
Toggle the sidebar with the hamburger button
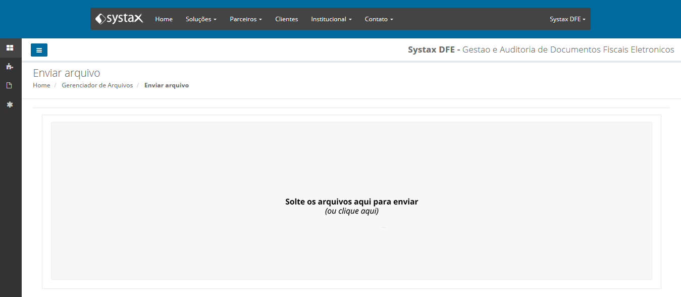(39, 50)
